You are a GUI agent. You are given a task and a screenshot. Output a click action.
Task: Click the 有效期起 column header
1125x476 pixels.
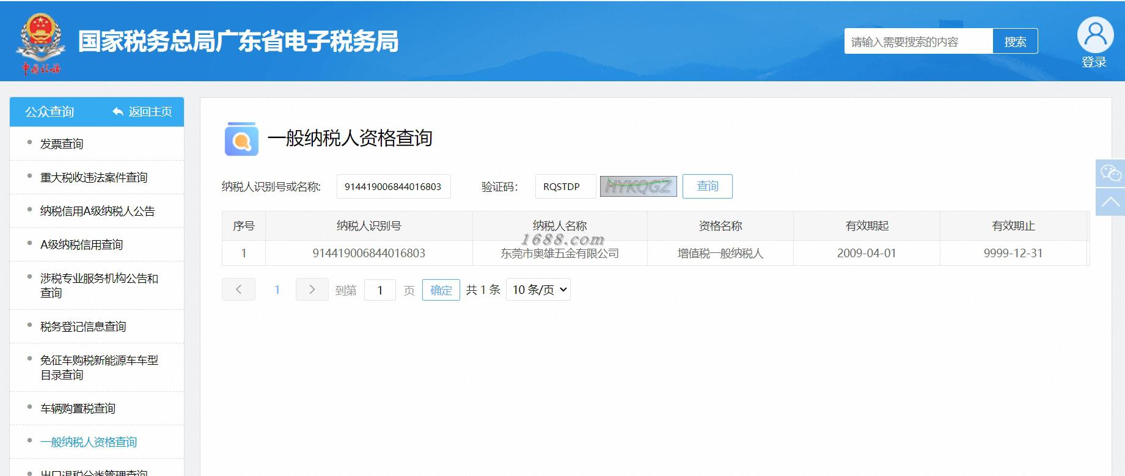pyautogui.click(x=867, y=226)
